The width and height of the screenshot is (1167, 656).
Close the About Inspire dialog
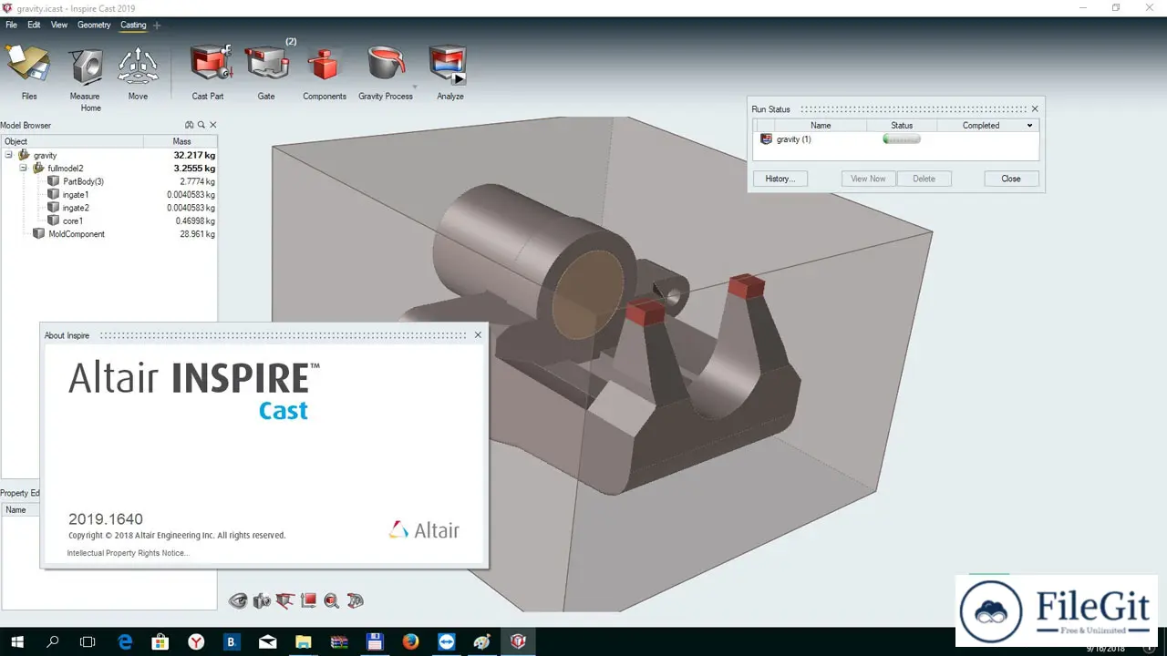click(x=478, y=335)
